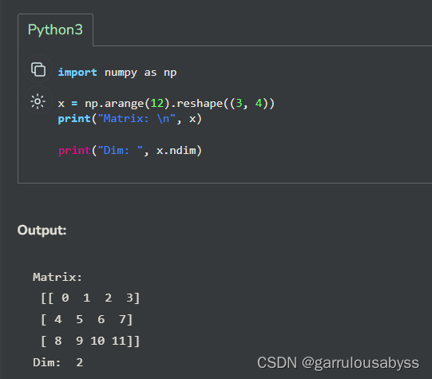Click the print("Matrix: \n", x) line
432x379 pixels.
(130, 119)
